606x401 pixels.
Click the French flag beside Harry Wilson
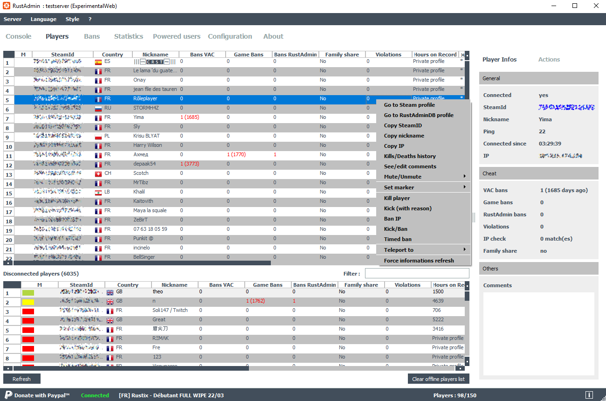tap(98, 145)
